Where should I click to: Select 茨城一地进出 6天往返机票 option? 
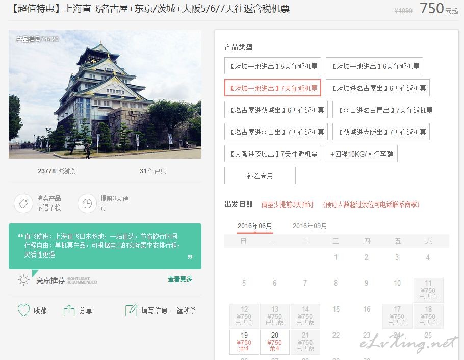(374, 66)
